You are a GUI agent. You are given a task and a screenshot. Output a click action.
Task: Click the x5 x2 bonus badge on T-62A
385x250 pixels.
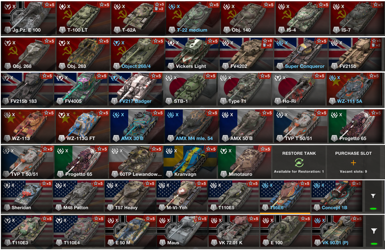point(159,7)
